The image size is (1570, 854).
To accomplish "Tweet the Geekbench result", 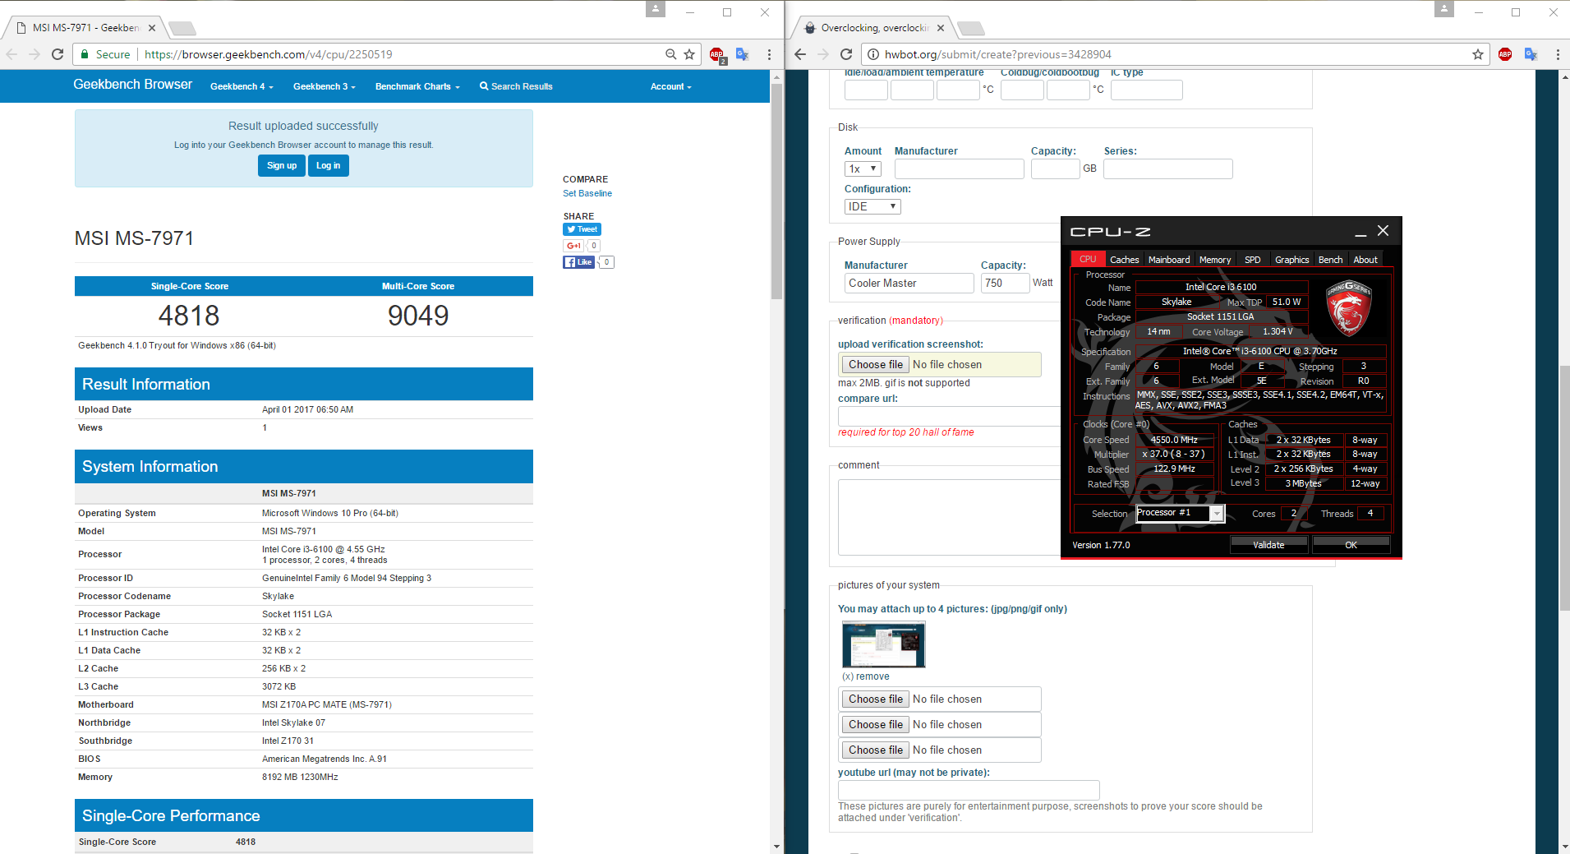I will [x=582, y=229].
